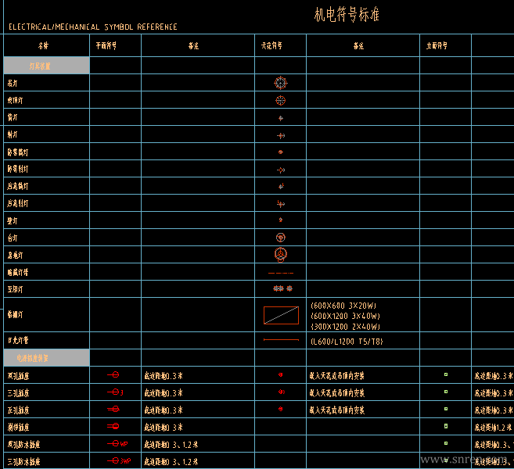The width and height of the screenshot is (514, 469).
Task: Select the 嵌入天花或吊顶内安装 note for 三孔插座
Action: (337, 392)
